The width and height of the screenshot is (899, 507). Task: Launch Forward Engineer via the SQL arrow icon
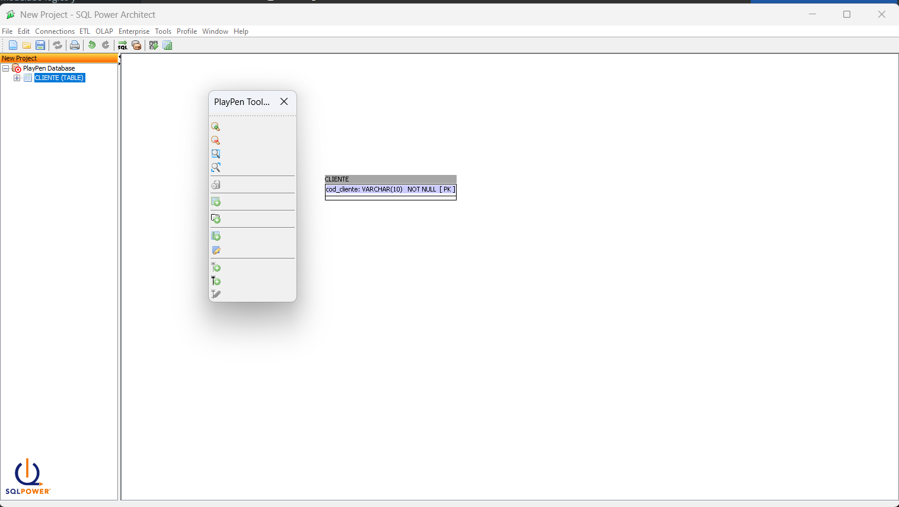click(123, 45)
